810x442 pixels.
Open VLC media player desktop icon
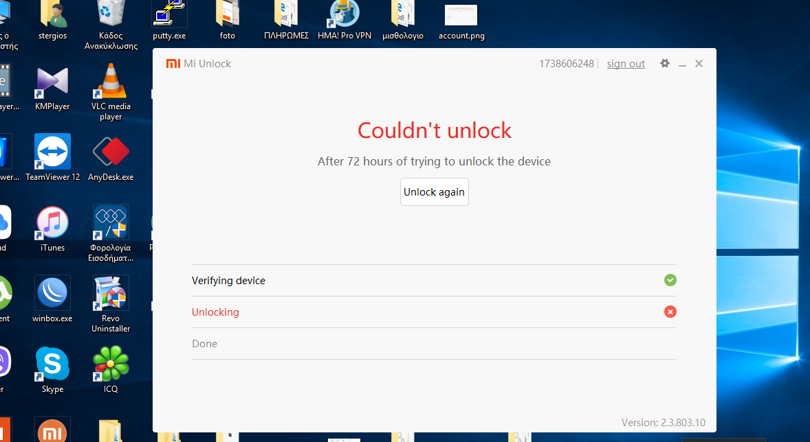tap(111, 82)
